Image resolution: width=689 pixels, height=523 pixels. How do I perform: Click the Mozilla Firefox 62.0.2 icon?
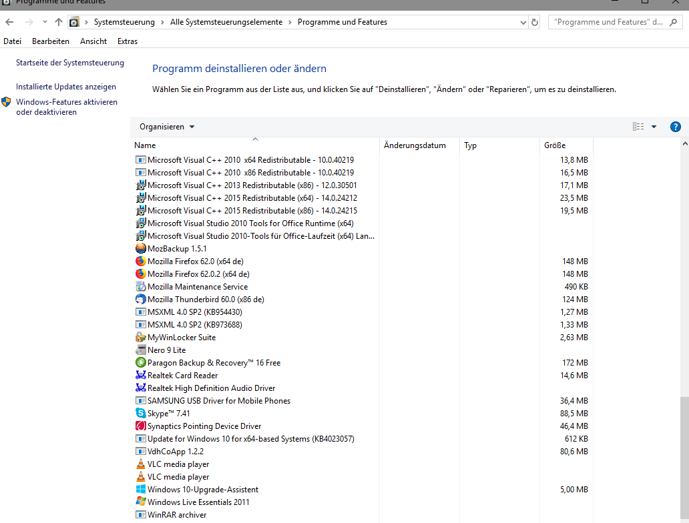click(141, 274)
